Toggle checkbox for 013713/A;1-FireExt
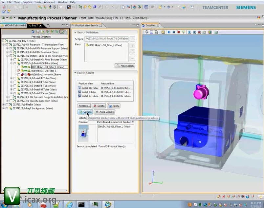Viewport: 264px width, 208px height. pyautogui.click(x=7, y=104)
